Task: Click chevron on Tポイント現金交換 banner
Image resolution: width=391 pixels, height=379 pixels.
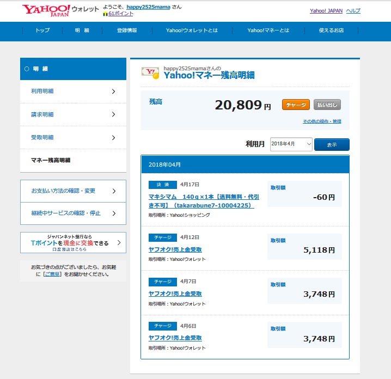Action: tap(119, 243)
